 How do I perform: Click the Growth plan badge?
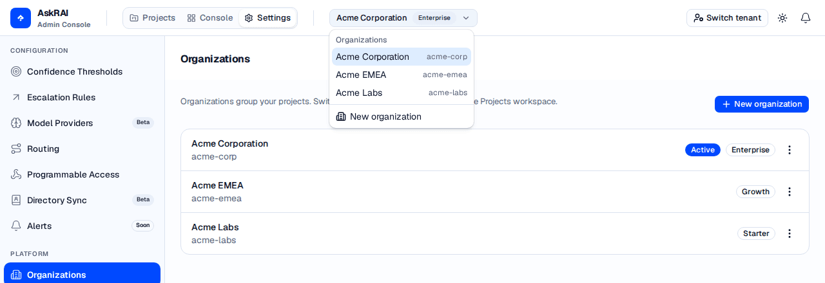click(755, 192)
